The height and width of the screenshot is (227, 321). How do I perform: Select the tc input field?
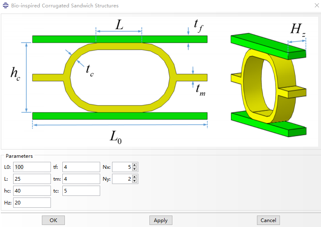(81, 191)
